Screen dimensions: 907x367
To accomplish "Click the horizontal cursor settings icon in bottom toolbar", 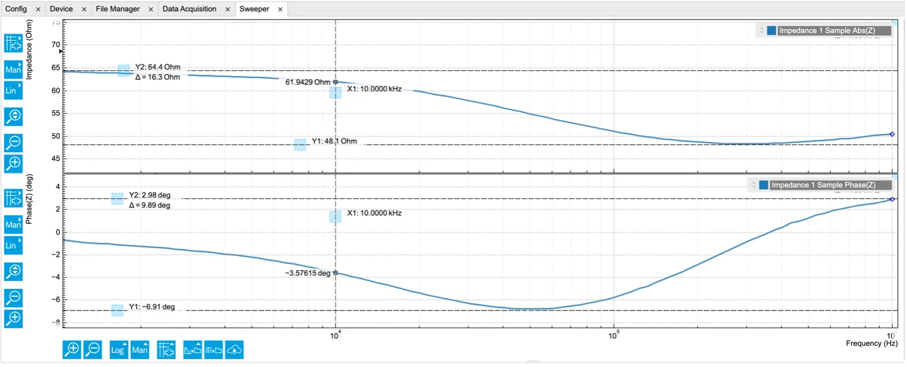I will [166, 350].
